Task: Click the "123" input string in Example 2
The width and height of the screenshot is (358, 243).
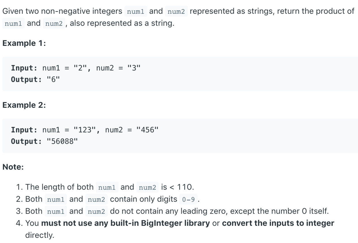Action: point(85,130)
